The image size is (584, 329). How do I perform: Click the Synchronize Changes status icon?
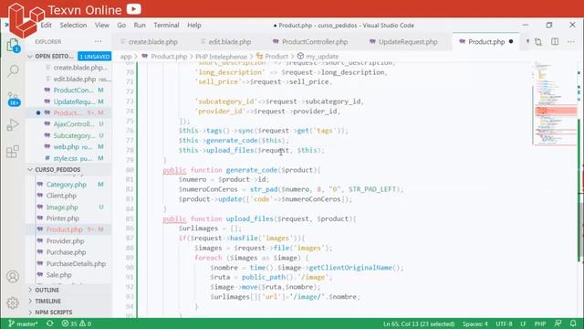(50, 324)
